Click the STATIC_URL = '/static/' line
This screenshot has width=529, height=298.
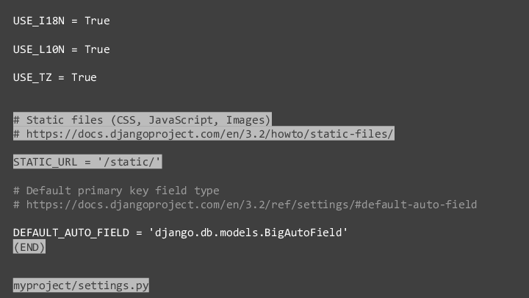click(x=87, y=162)
